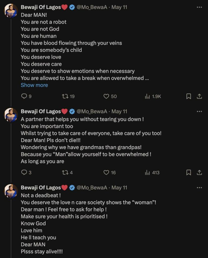This screenshot has width=208, height=258.
Task: Like the tweet with 16 likes
Action: [107, 173]
